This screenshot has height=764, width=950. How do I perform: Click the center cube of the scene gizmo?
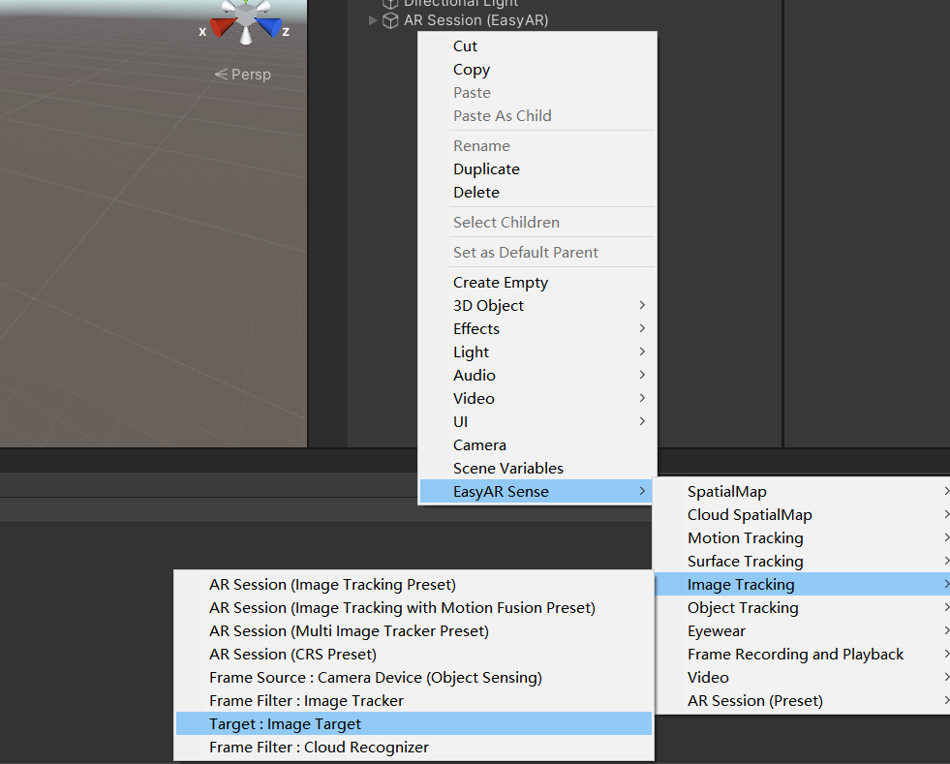(x=244, y=13)
